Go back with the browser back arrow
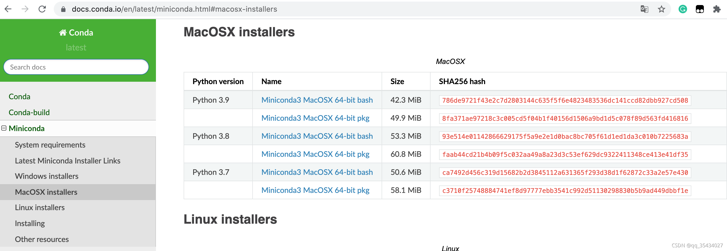The image size is (727, 251). (8, 9)
